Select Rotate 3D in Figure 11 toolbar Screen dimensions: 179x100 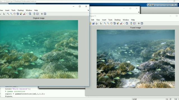point(114,23)
